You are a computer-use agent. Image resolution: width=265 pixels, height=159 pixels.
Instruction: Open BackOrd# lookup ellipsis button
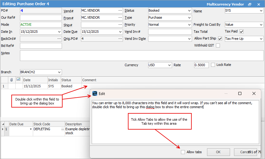[x=59, y=39]
